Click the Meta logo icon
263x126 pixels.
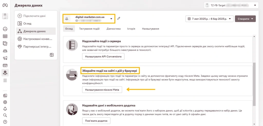click(x=5, y=5)
